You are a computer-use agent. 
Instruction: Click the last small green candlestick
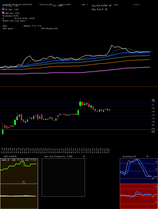pos(110,110)
